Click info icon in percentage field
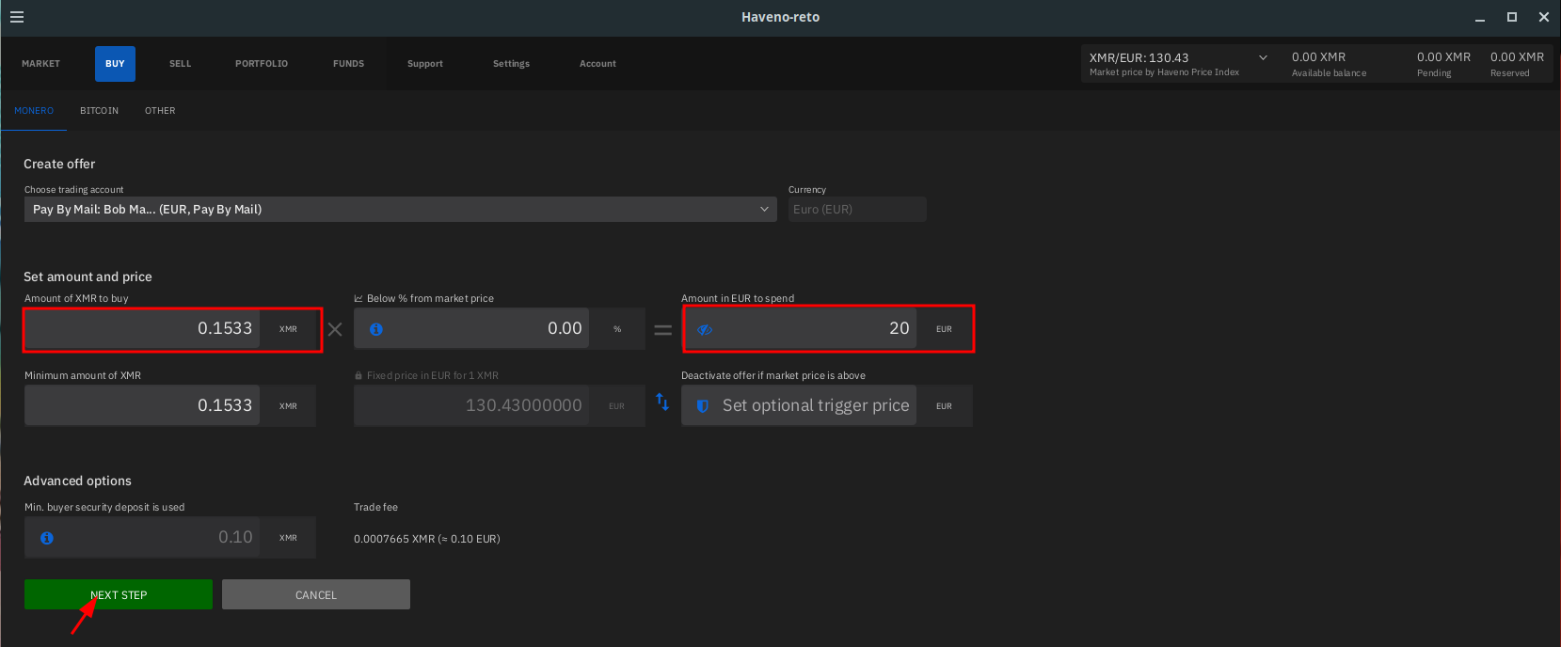The image size is (1561, 647). coord(376,329)
